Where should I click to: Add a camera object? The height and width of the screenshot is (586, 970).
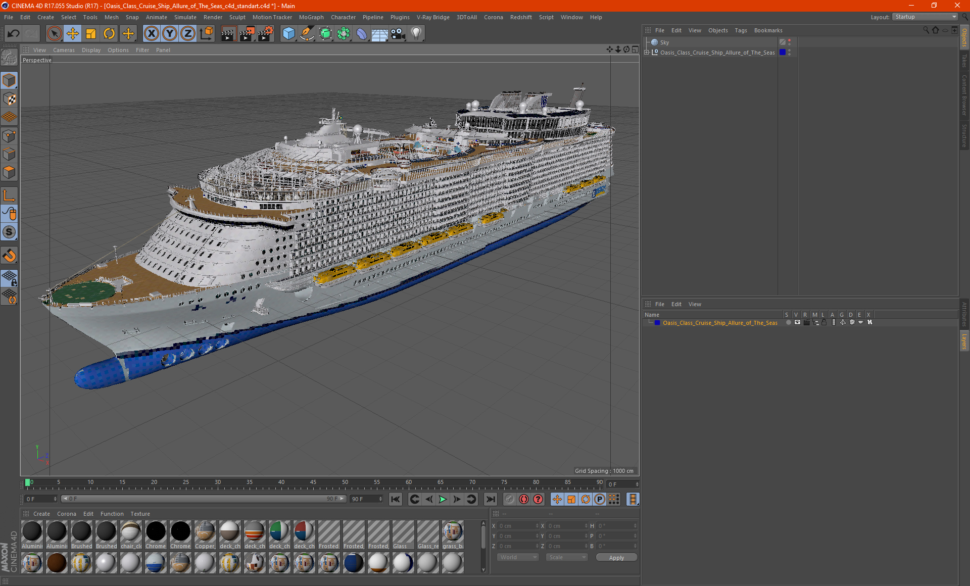[398, 34]
